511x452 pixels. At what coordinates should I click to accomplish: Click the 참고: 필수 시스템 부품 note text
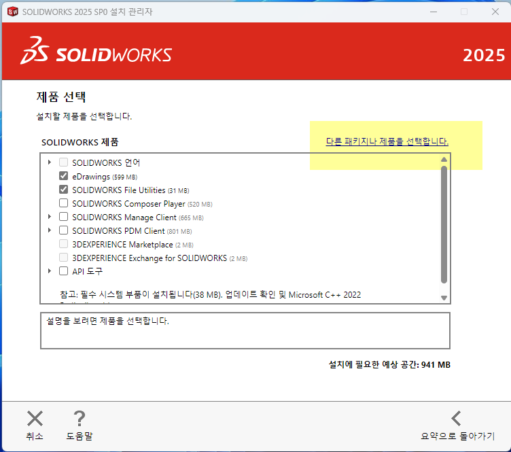pyautogui.click(x=210, y=295)
